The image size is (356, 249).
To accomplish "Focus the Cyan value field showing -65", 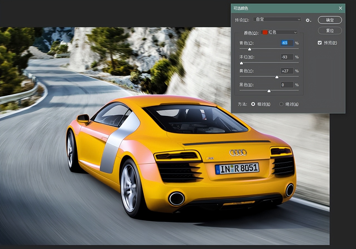I will pos(287,43).
